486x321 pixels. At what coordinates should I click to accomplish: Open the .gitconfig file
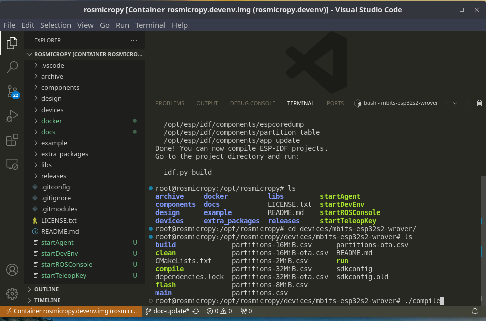pyautogui.click(x=85, y=187)
